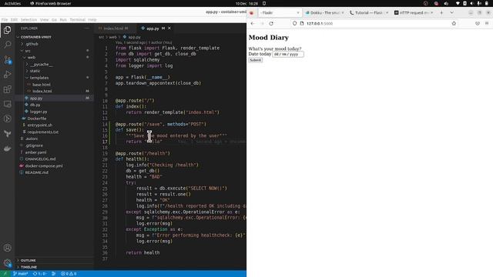Open Source Control view with badge
Screen dimensions: 493x277
coord(7,59)
